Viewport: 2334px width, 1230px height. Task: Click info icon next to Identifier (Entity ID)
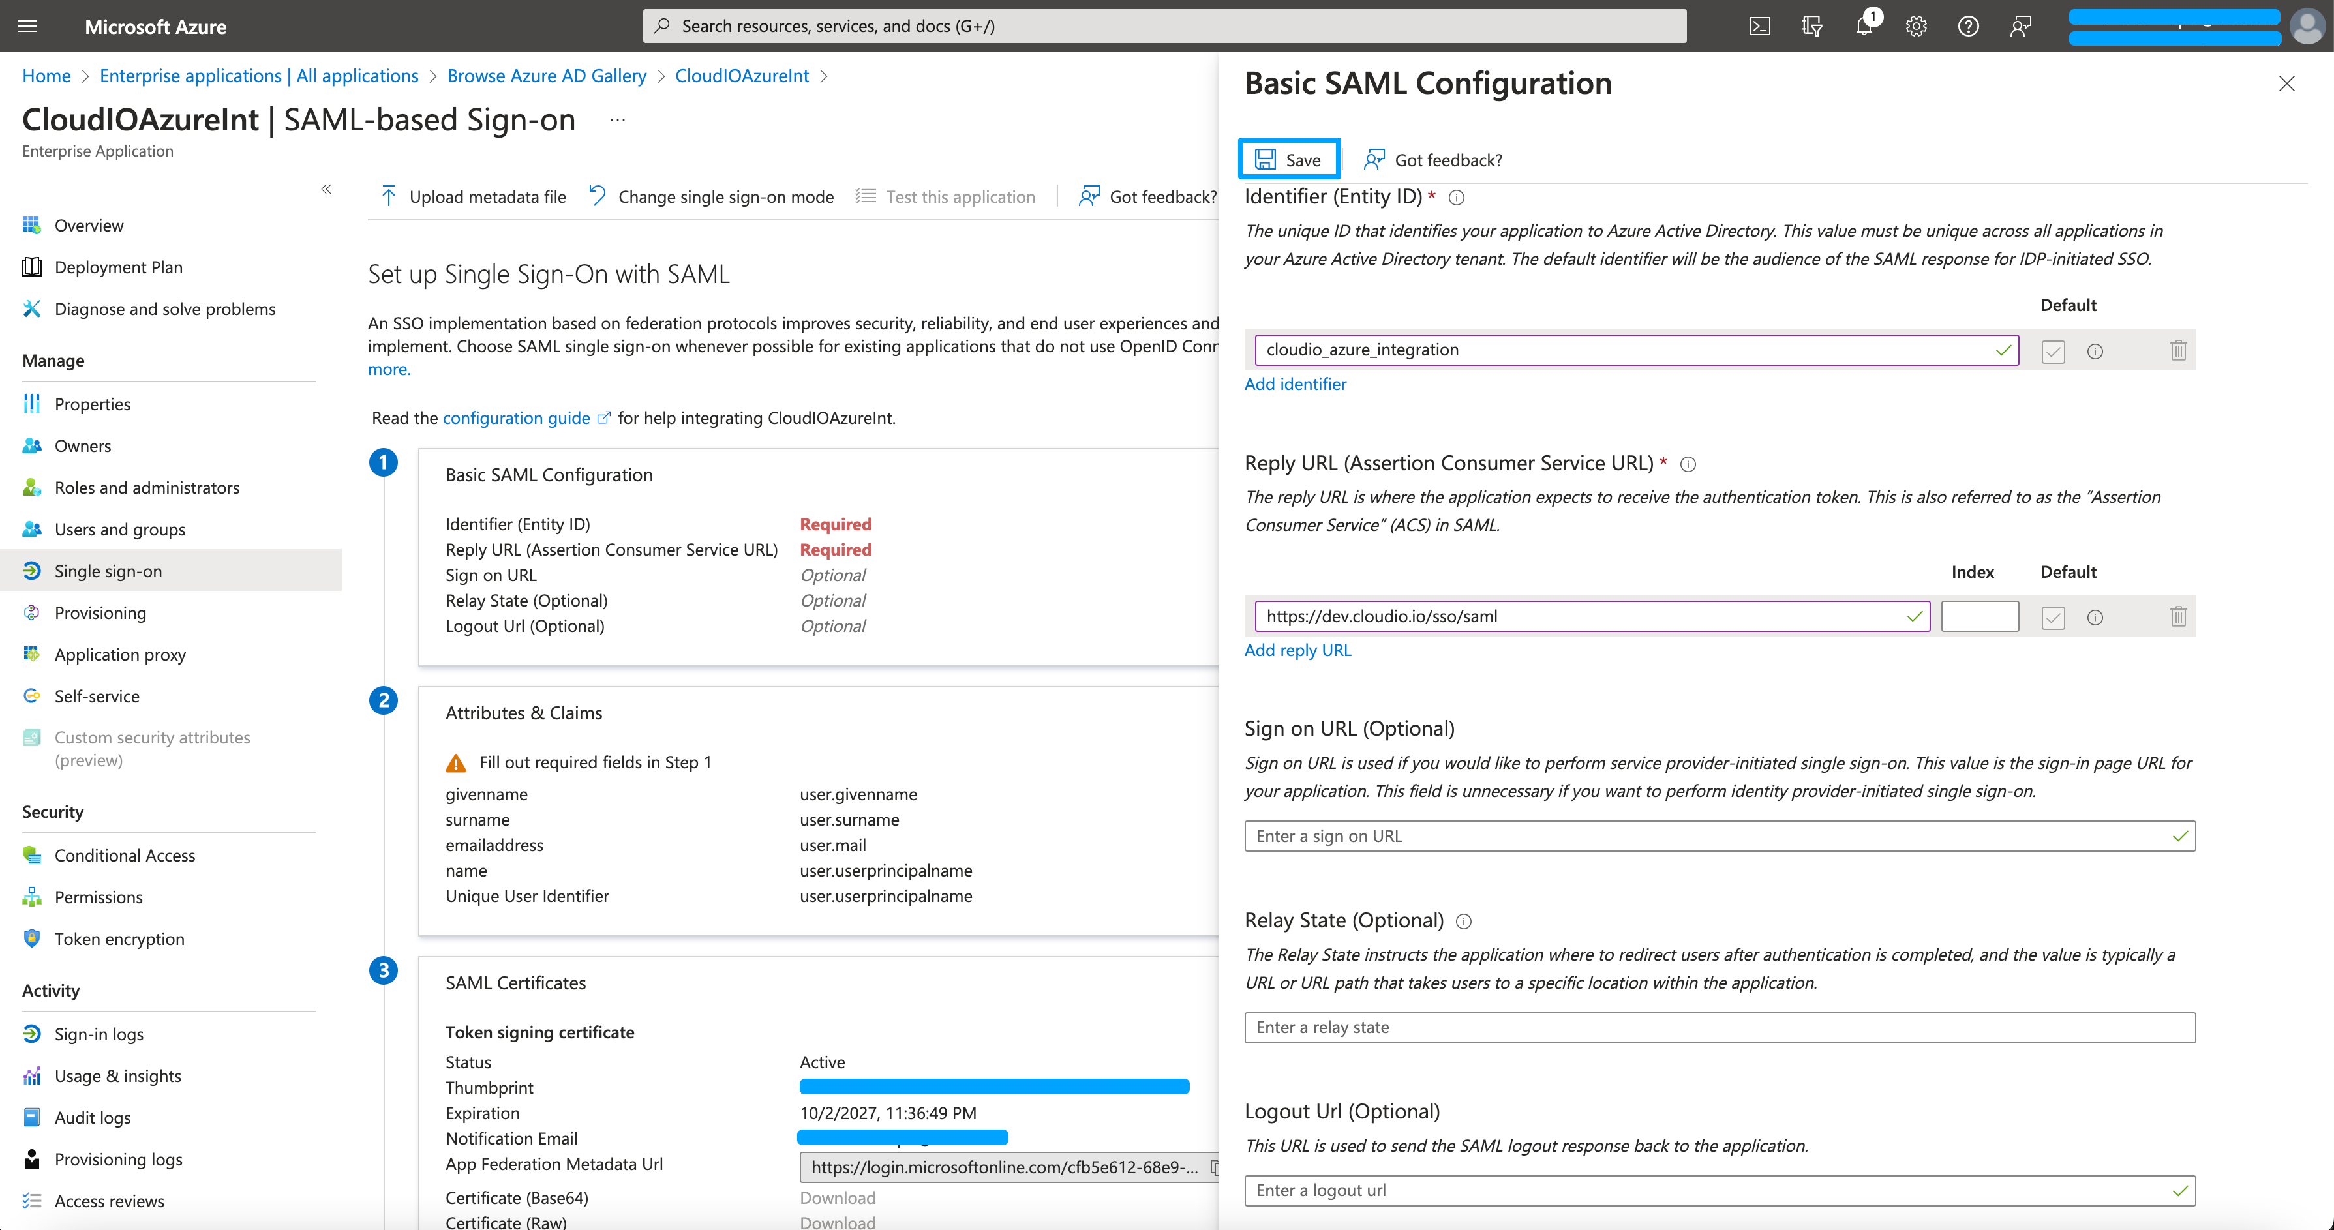point(1457,198)
